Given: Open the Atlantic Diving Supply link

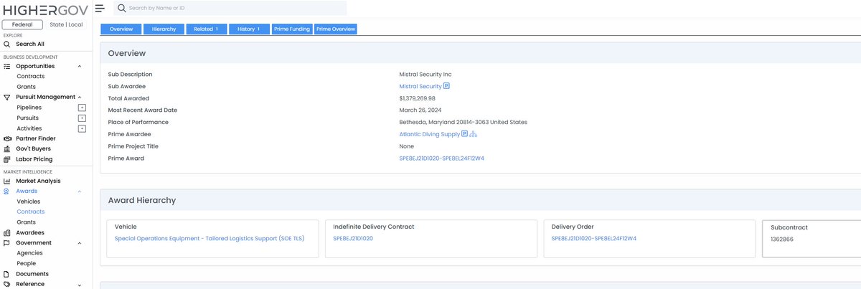Looking at the screenshot, I should point(430,134).
